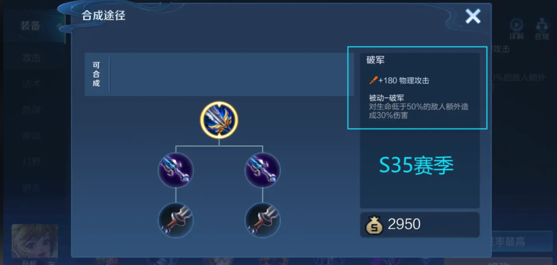The image size is (557, 265).
Task: Tap the 2950 price bar
Action: point(420,225)
